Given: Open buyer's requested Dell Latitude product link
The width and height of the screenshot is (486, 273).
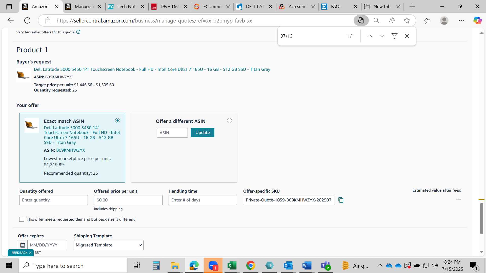Looking at the screenshot, I should (x=152, y=69).
